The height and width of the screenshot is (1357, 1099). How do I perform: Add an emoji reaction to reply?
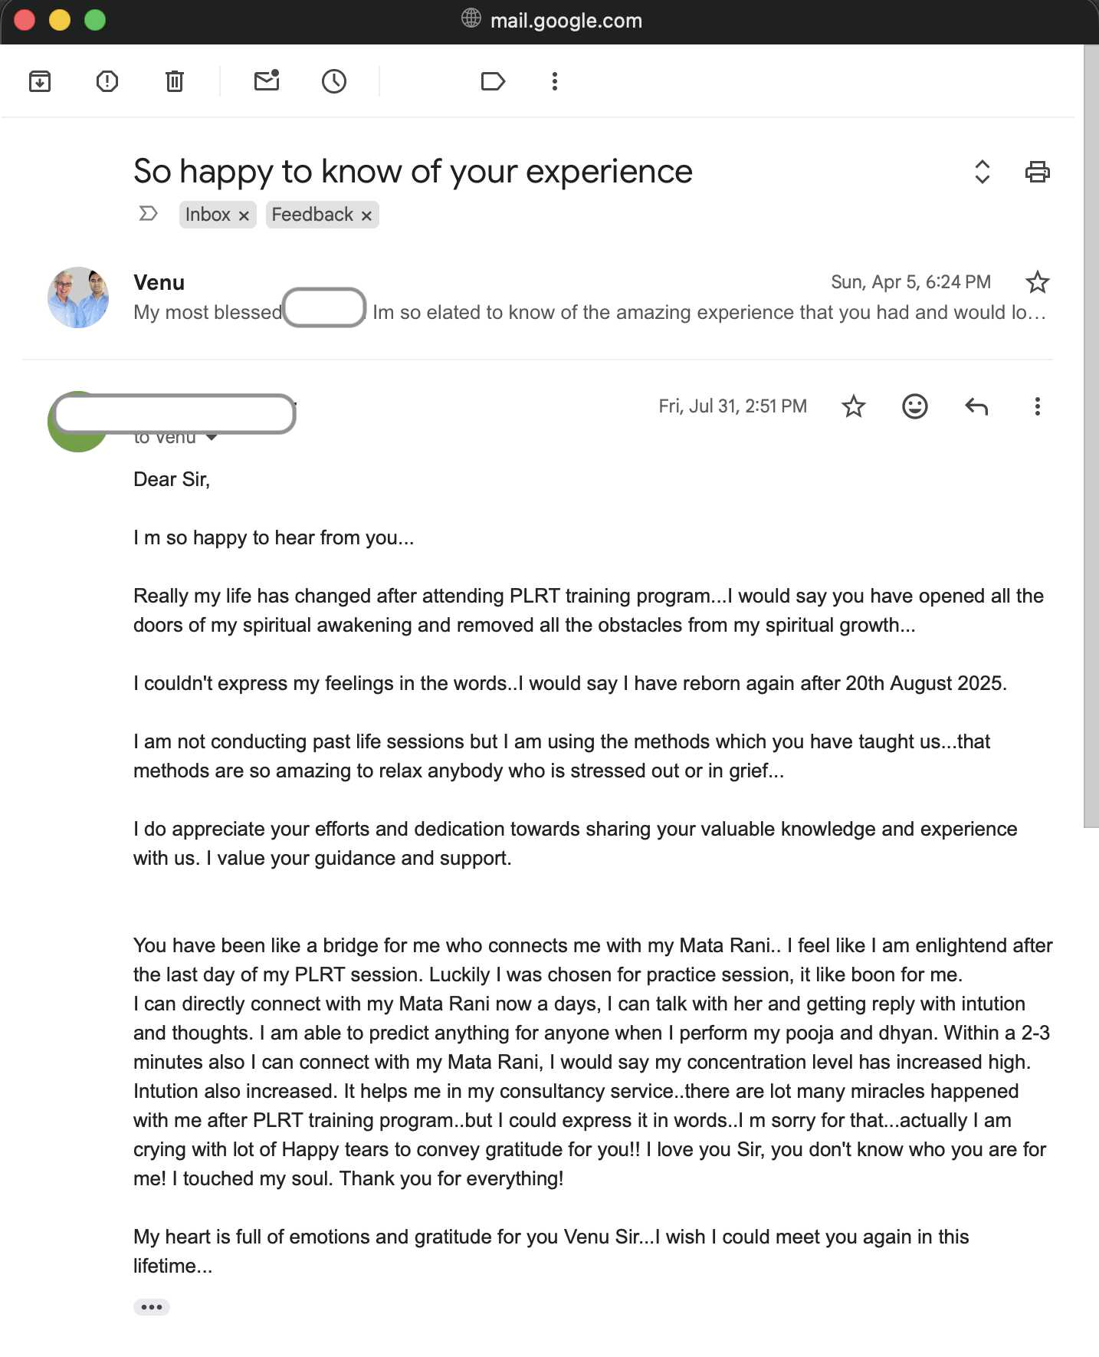915,406
